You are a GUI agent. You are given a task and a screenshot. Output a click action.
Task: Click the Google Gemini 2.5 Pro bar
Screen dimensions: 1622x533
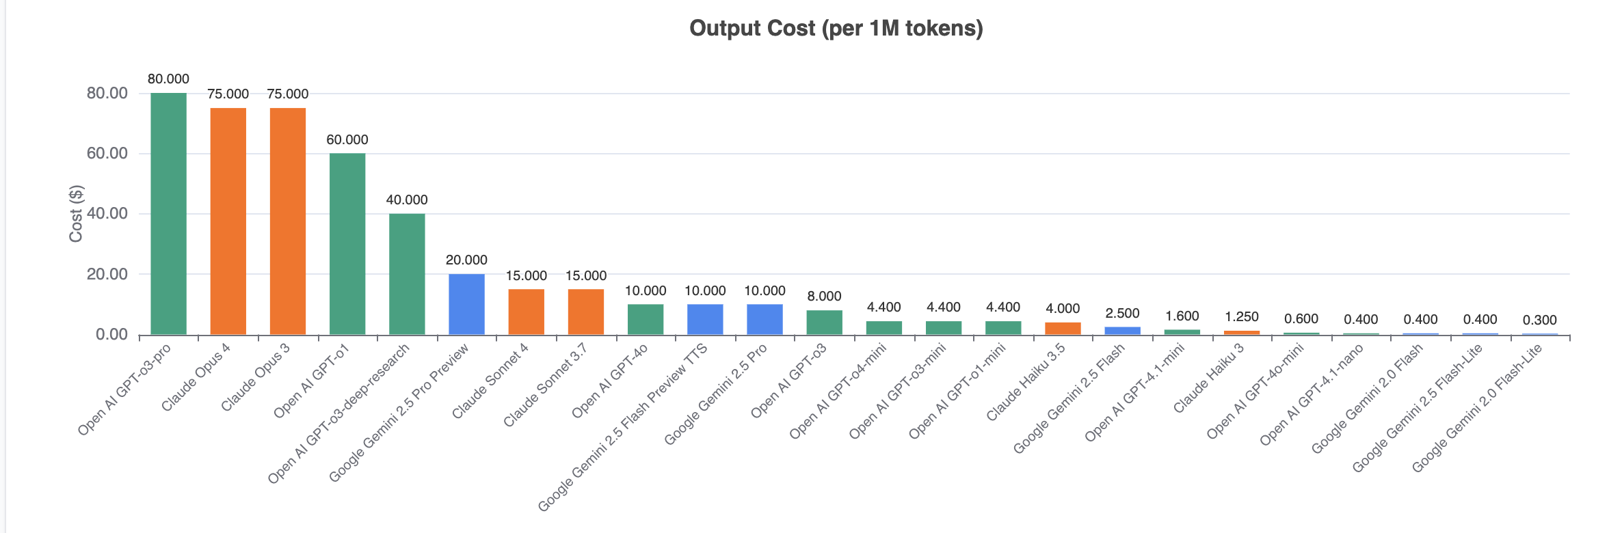(765, 319)
